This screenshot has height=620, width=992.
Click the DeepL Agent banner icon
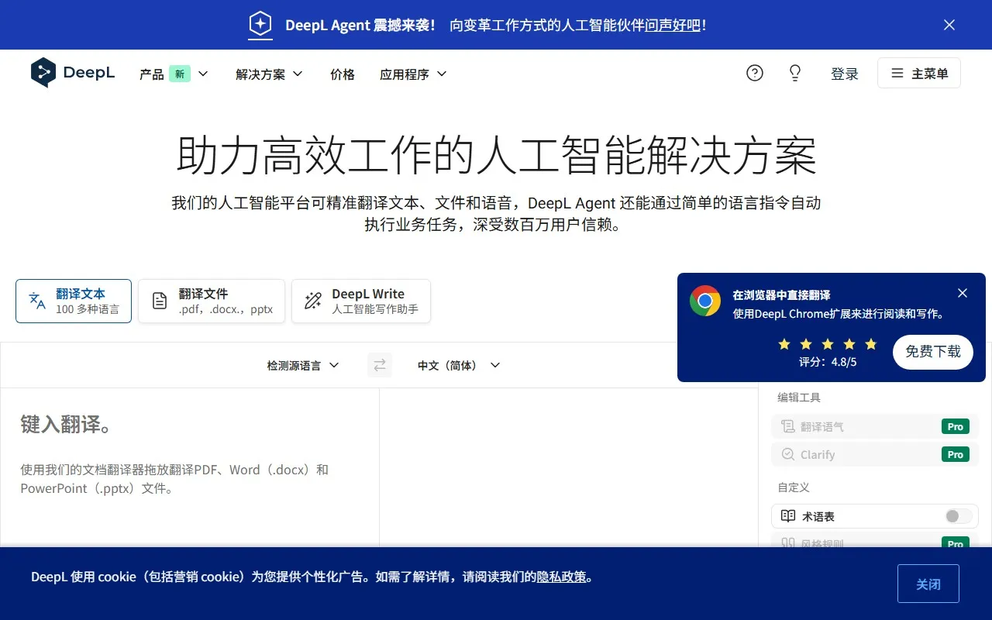click(260, 24)
